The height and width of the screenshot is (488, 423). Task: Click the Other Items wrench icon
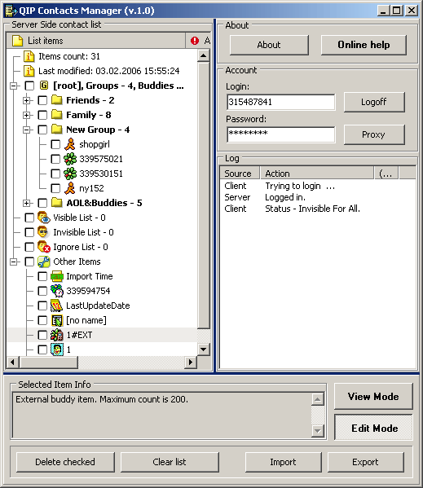43,262
